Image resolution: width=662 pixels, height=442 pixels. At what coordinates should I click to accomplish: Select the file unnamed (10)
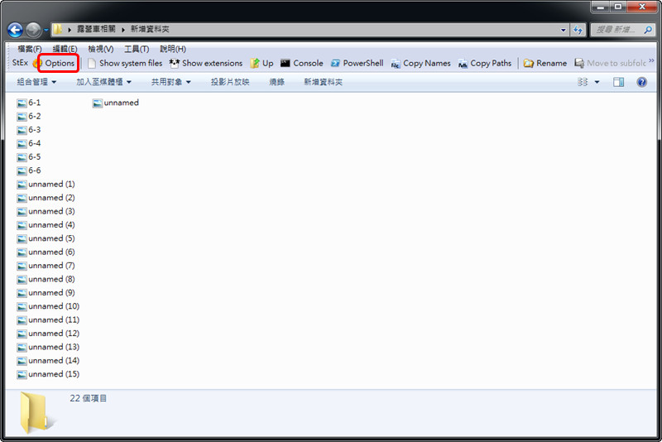pos(48,306)
